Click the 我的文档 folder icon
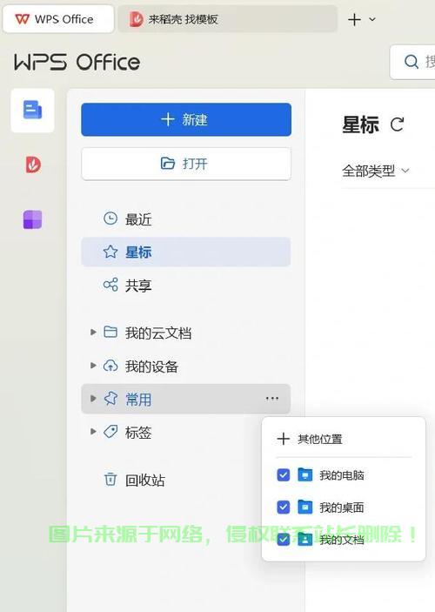This screenshot has width=435, height=612. point(305,539)
